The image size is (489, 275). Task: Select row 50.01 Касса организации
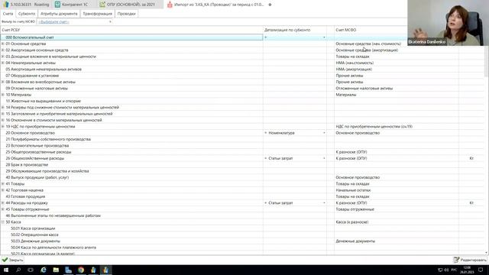(131, 228)
